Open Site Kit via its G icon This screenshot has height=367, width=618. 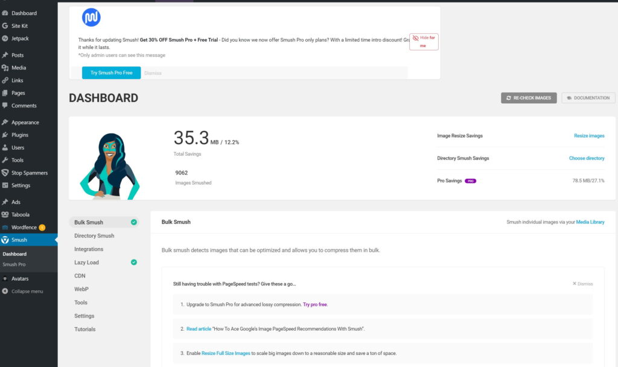coord(5,26)
